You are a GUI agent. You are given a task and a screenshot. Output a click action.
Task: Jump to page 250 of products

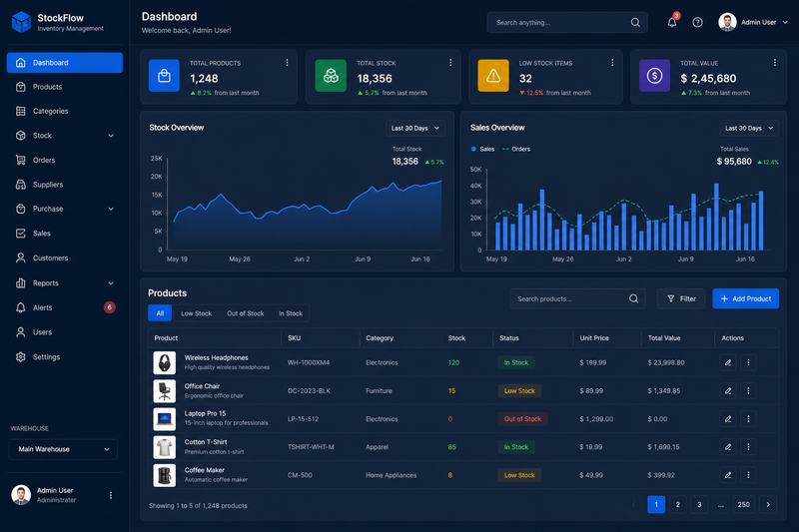point(743,504)
